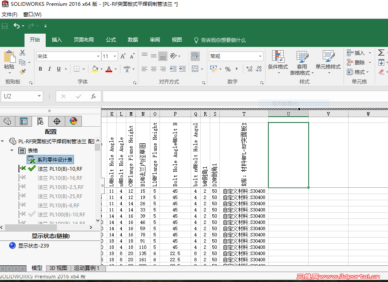This screenshot has height=282, width=388.
Task: Click the increase decimal icon
Action: pyautogui.click(x=249, y=69)
